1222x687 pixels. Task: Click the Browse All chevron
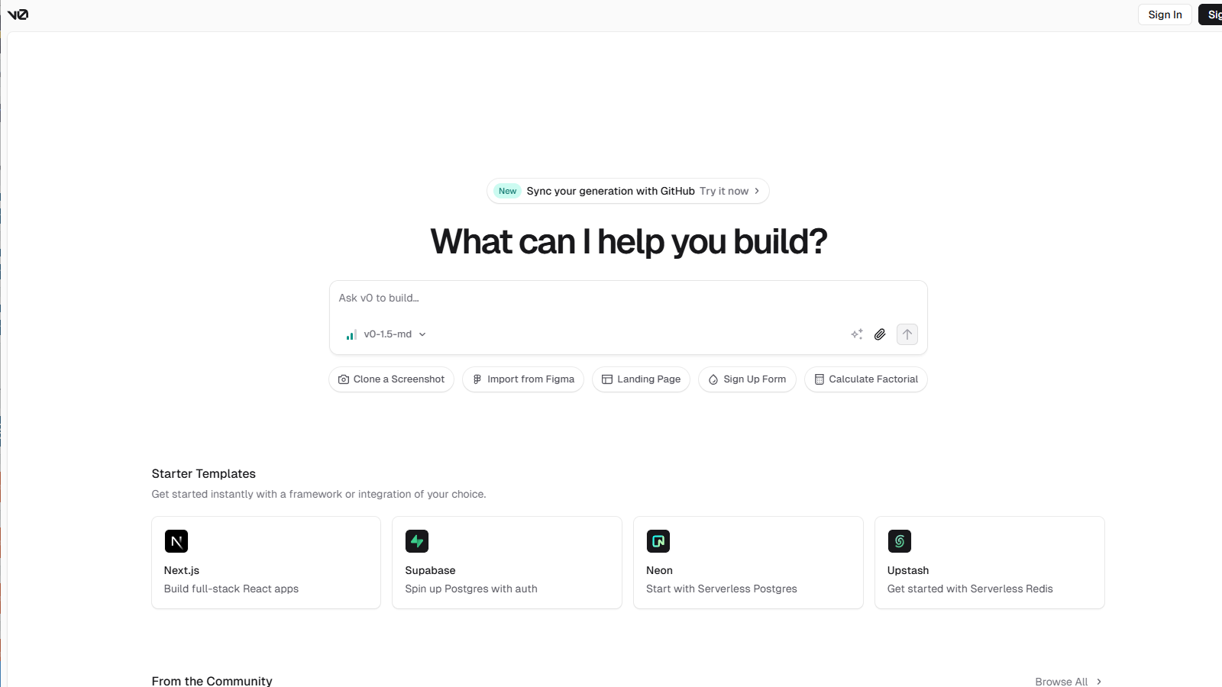click(1099, 681)
